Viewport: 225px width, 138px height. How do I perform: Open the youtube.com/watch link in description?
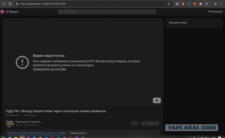(x=37, y=133)
